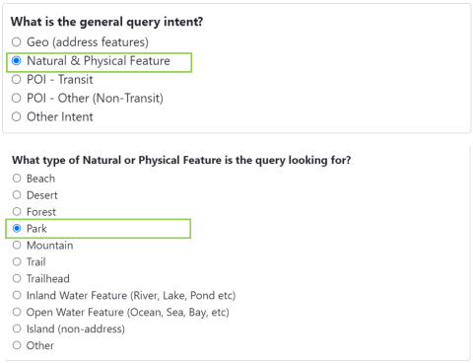
Task: Pick Forest as the feature type
Action: (17, 212)
